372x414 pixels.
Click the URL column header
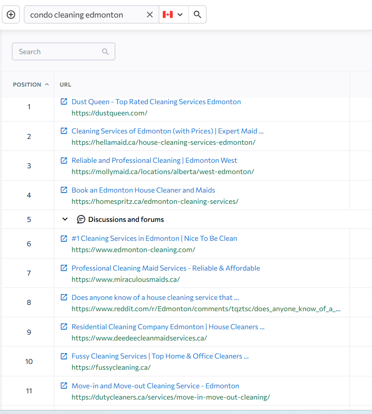(x=65, y=85)
